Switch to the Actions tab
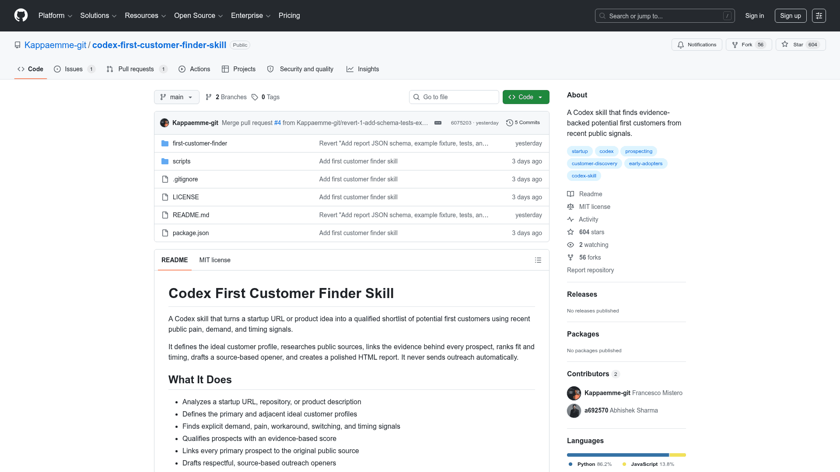840x472 pixels. [x=194, y=69]
